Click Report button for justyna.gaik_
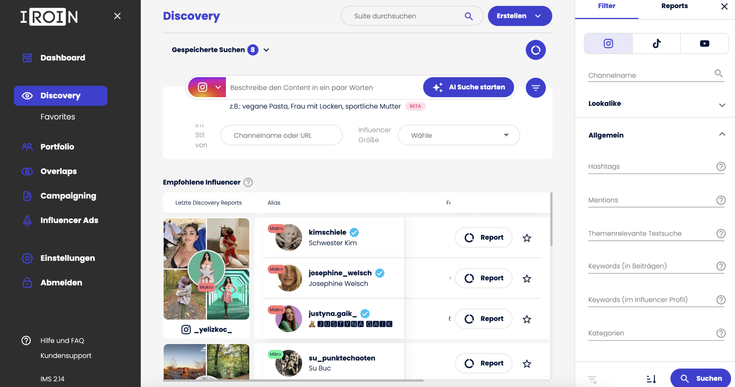The width and height of the screenshot is (735, 387). pyautogui.click(x=484, y=319)
